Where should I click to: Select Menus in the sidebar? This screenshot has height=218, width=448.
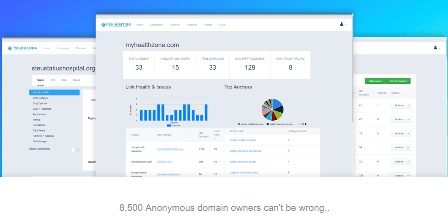pyautogui.click(x=36, y=119)
